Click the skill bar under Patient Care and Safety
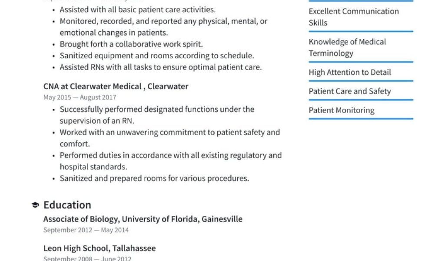Image resolution: width=445 pixels, height=261 pixels. [361, 100]
